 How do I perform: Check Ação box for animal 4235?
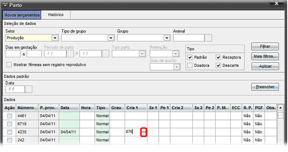tap(9, 132)
